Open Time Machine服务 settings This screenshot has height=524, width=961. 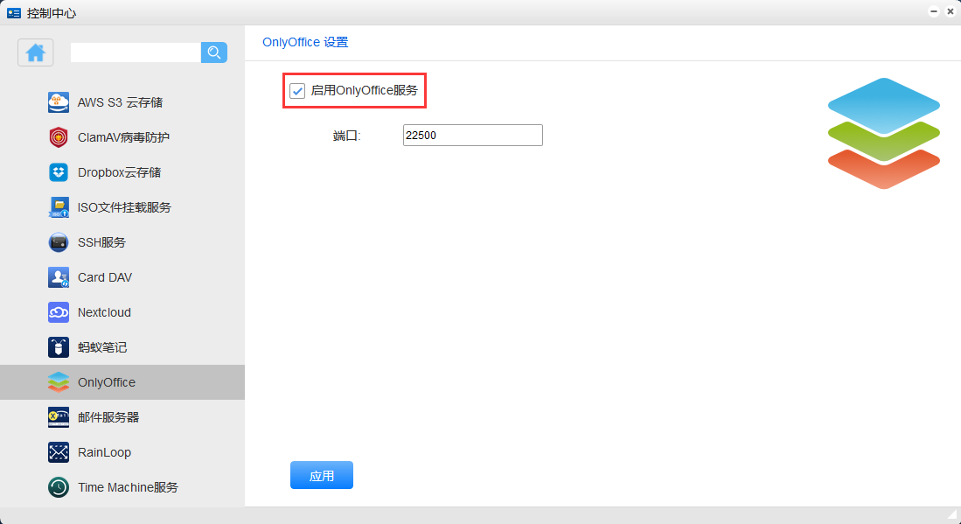tap(128, 486)
